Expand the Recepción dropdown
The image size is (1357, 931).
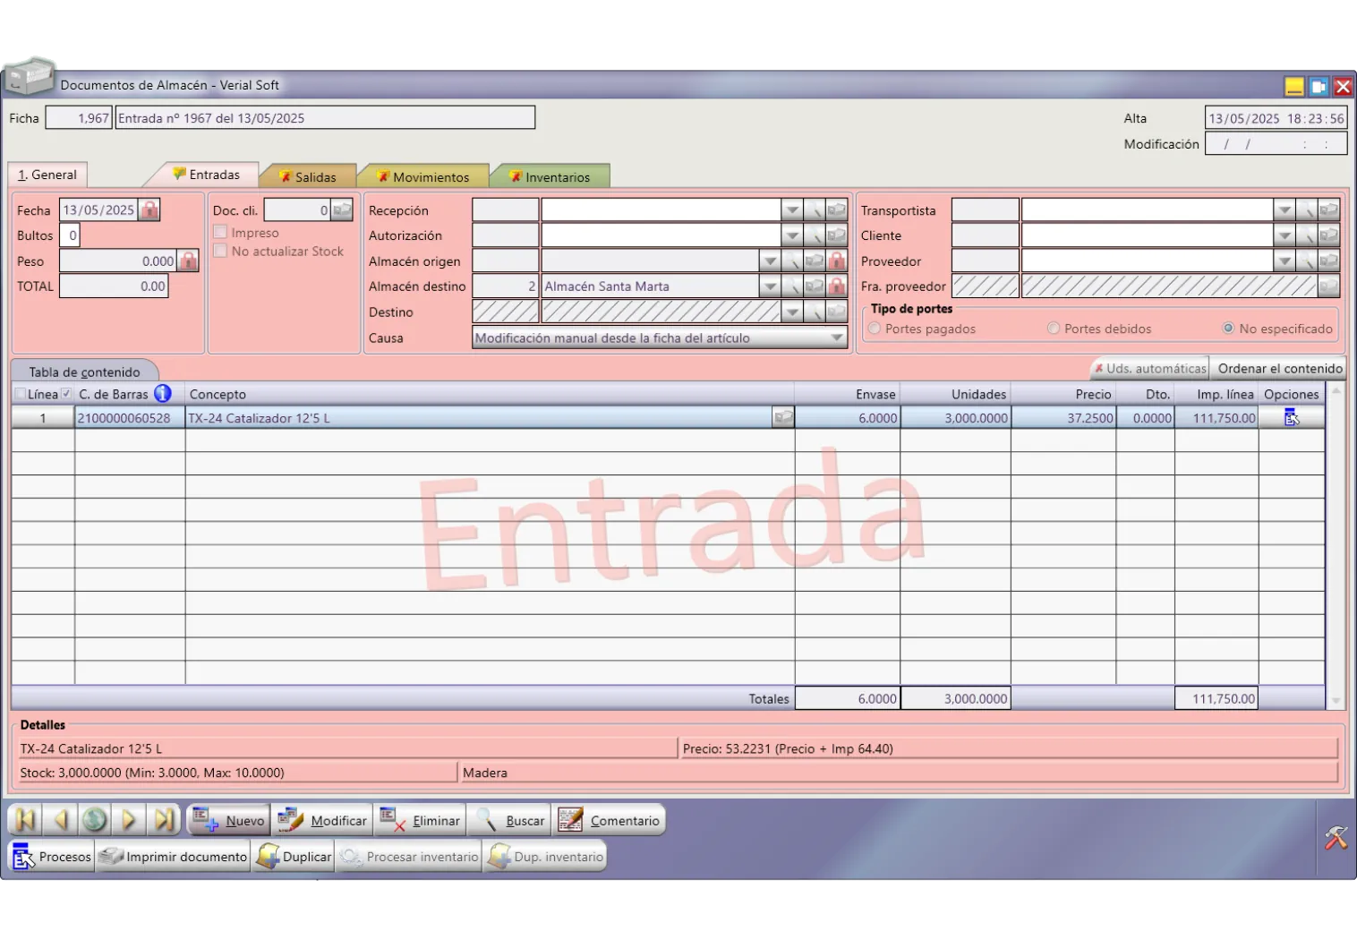[x=792, y=210]
